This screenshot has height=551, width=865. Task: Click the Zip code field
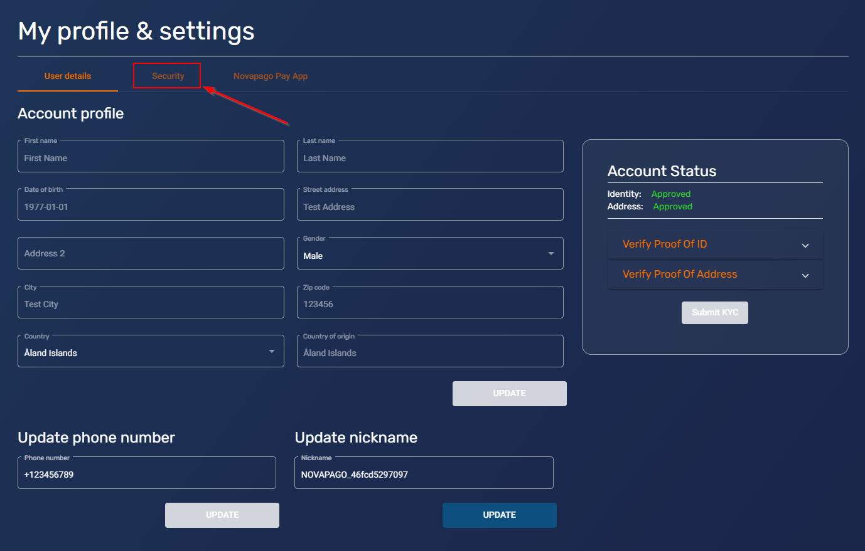(429, 303)
